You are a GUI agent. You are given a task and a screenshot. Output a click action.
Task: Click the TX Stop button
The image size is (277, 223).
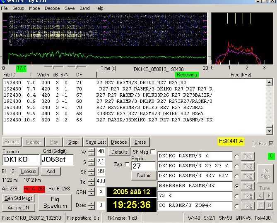click(265, 174)
